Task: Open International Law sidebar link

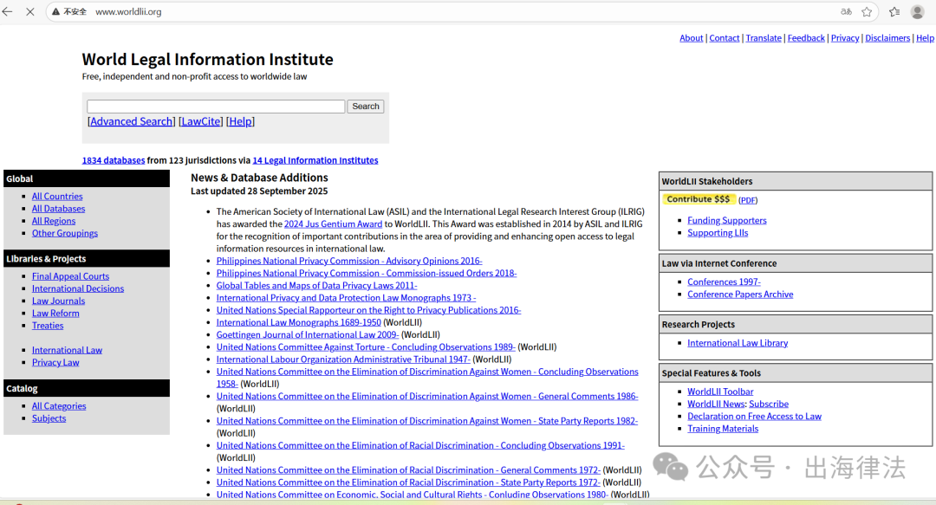Action: (67, 350)
